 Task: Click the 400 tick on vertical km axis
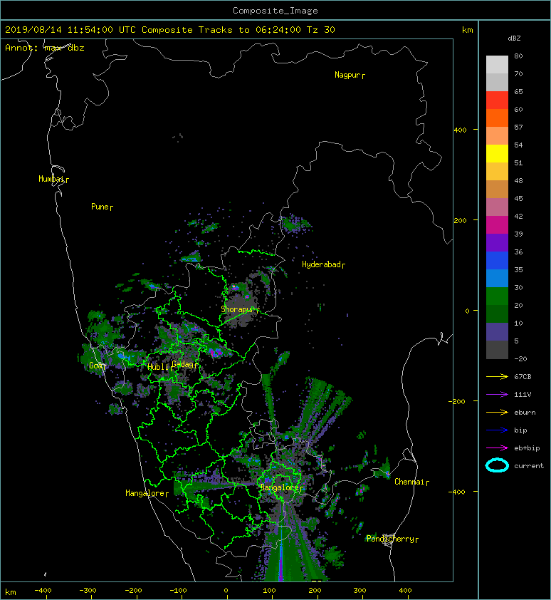tap(461, 130)
